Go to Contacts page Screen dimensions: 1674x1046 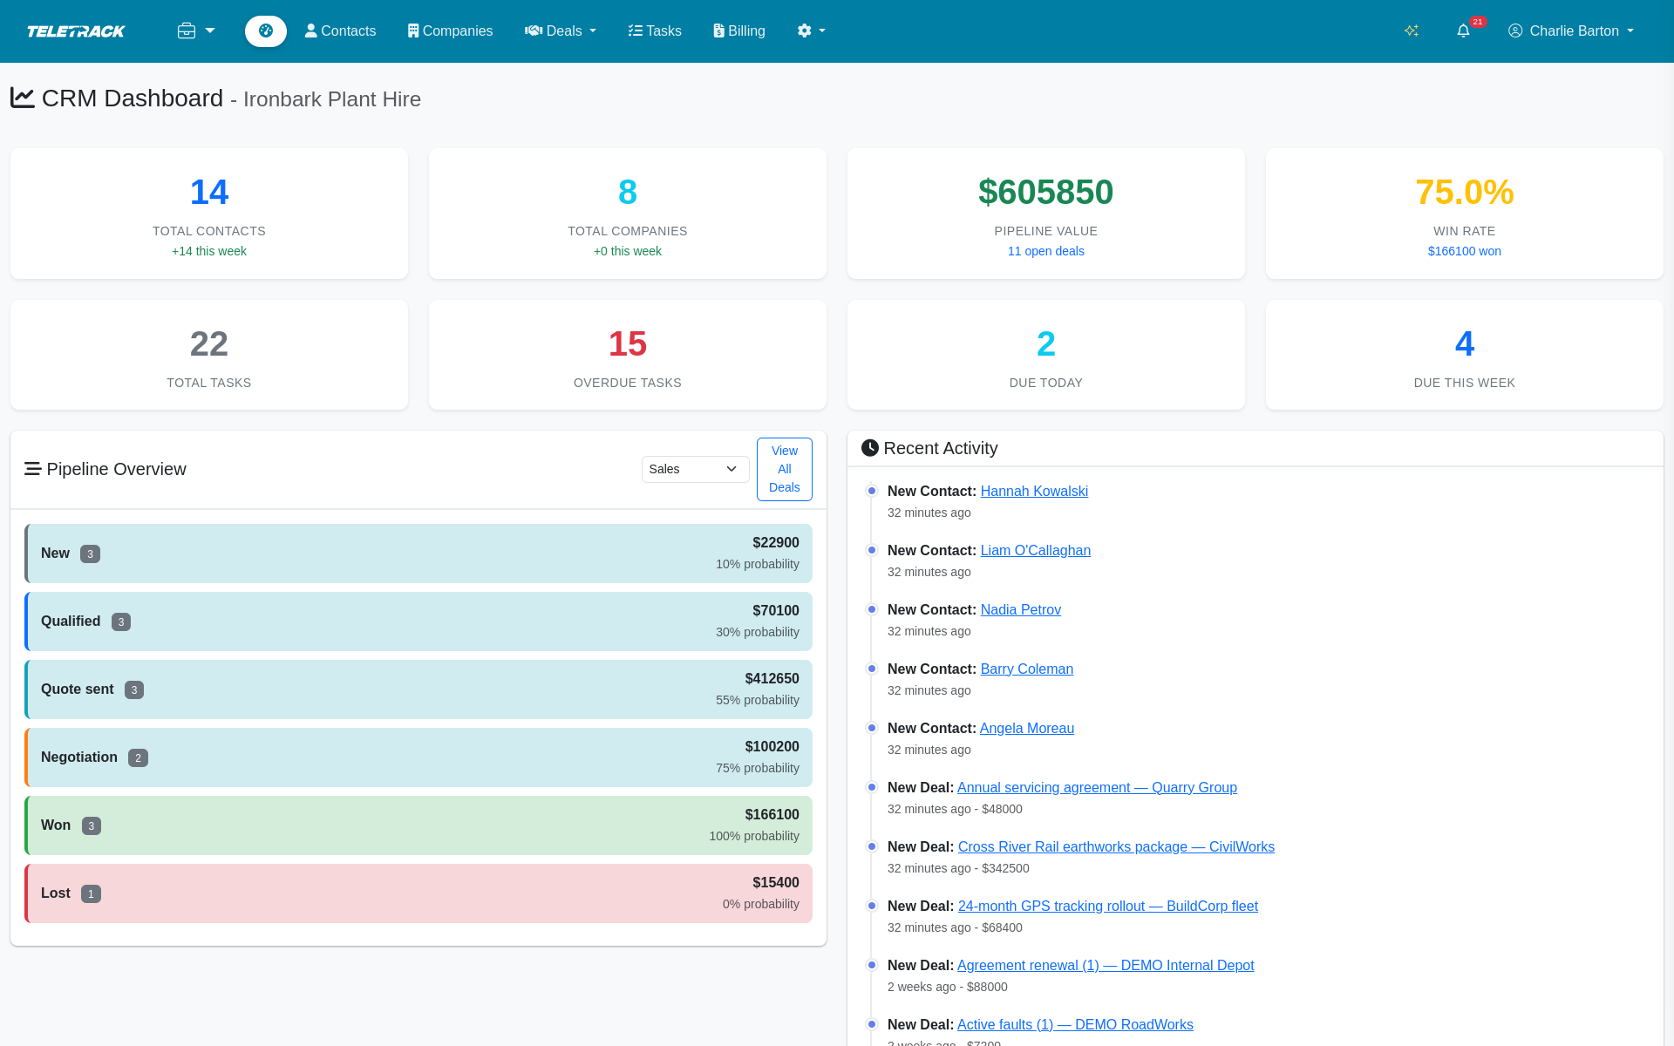340,31
